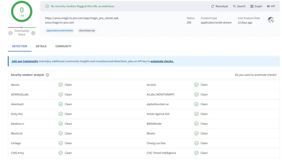Click the CMC Threat Intelligence vendor name
This screenshot has width=282, height=160.
coord(161,153)
